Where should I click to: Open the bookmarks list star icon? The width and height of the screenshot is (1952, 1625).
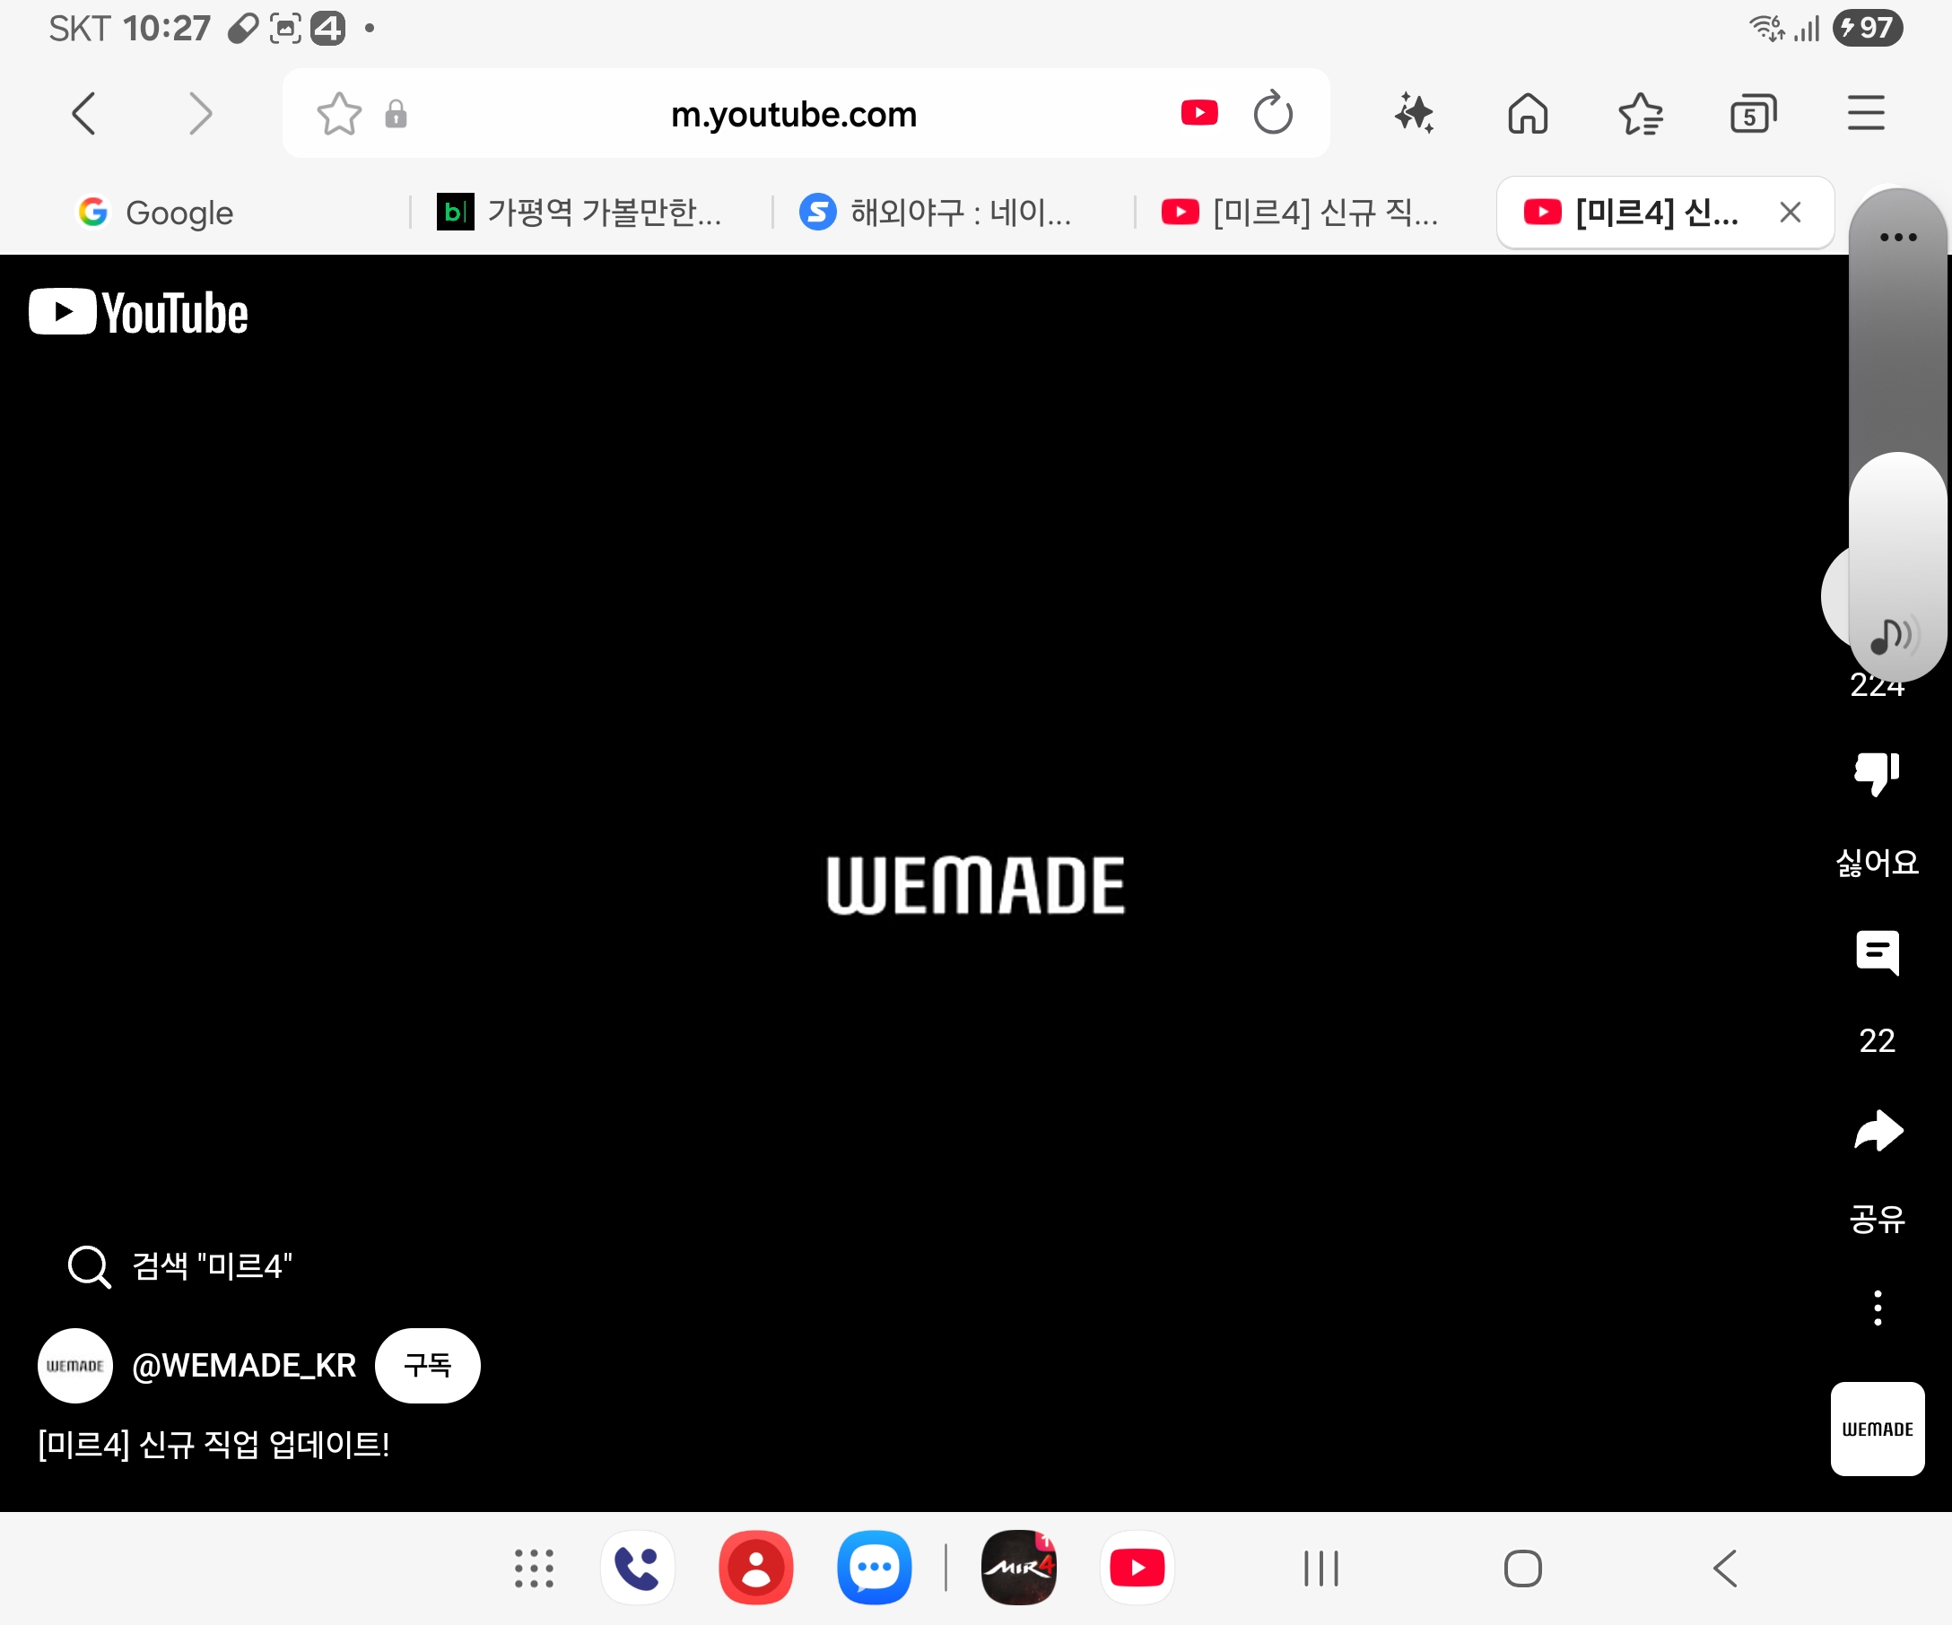tap(1640, 114)
